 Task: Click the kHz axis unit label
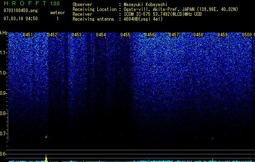4,33
